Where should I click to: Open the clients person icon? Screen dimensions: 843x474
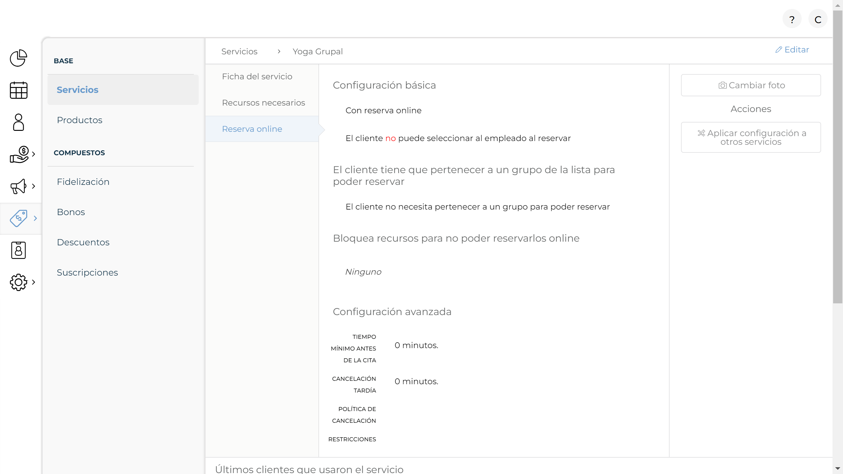click(x=18, y=122)
